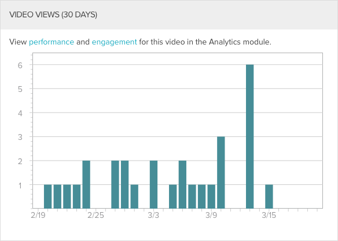The image size is (338, 241).
Task: Select the 3/9 date label
Action: tap(211, 215)
